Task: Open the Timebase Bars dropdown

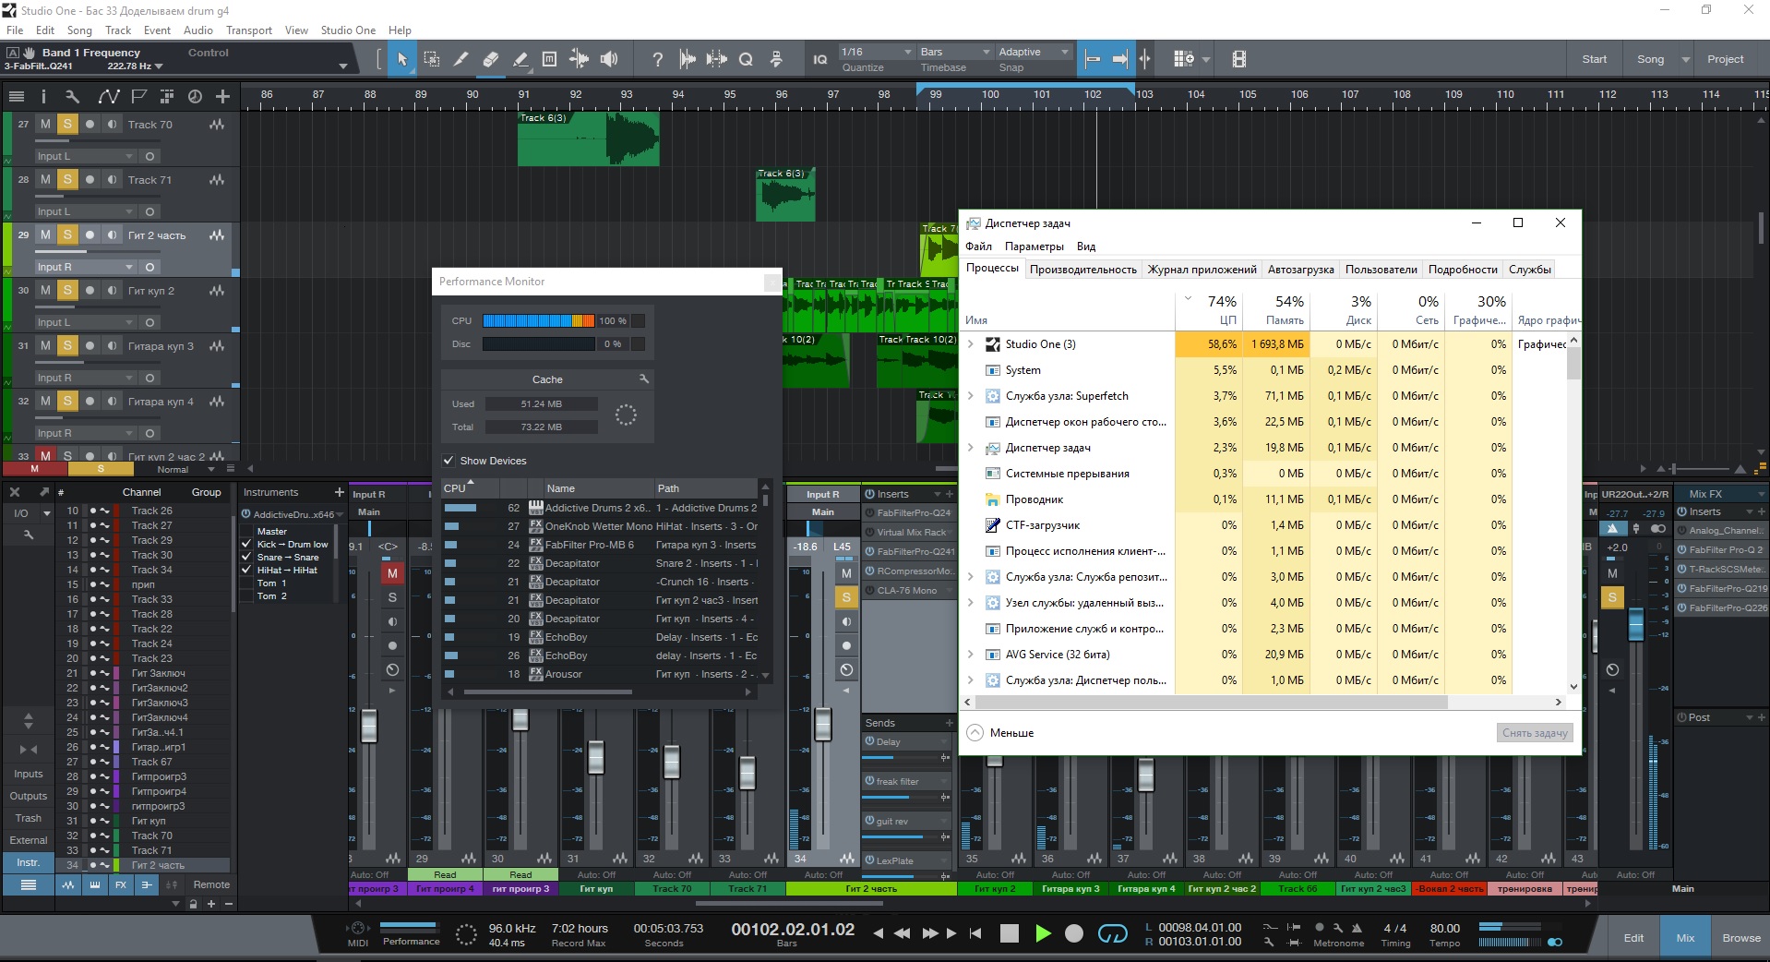Action: point(954,52)
